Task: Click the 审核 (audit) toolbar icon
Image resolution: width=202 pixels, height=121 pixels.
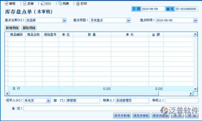Action: [x=6, y=4]
